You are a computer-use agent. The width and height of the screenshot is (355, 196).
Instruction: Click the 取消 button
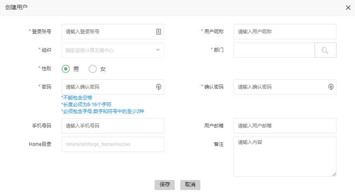click(190, 185)
